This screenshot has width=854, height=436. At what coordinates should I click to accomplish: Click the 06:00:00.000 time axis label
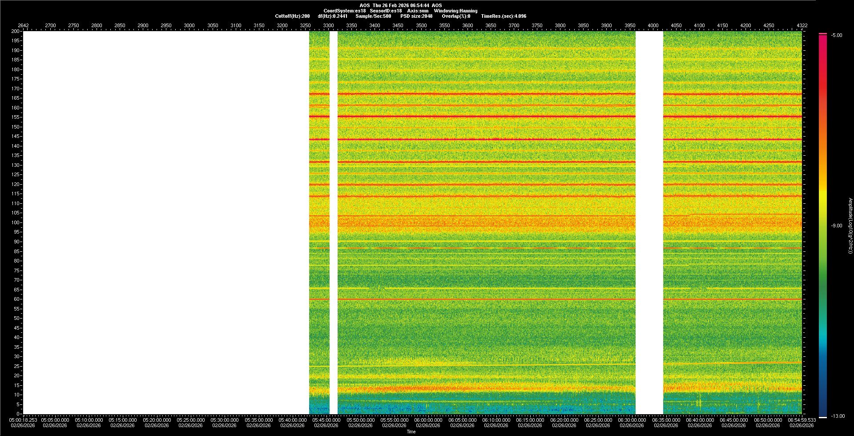[x=428, y=420]
